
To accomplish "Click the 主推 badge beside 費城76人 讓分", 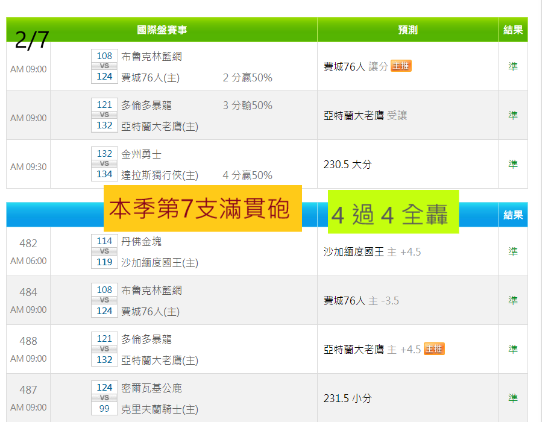I will (x=401, y=66).
